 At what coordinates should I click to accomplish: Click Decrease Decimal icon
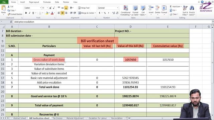pos(117,13)
